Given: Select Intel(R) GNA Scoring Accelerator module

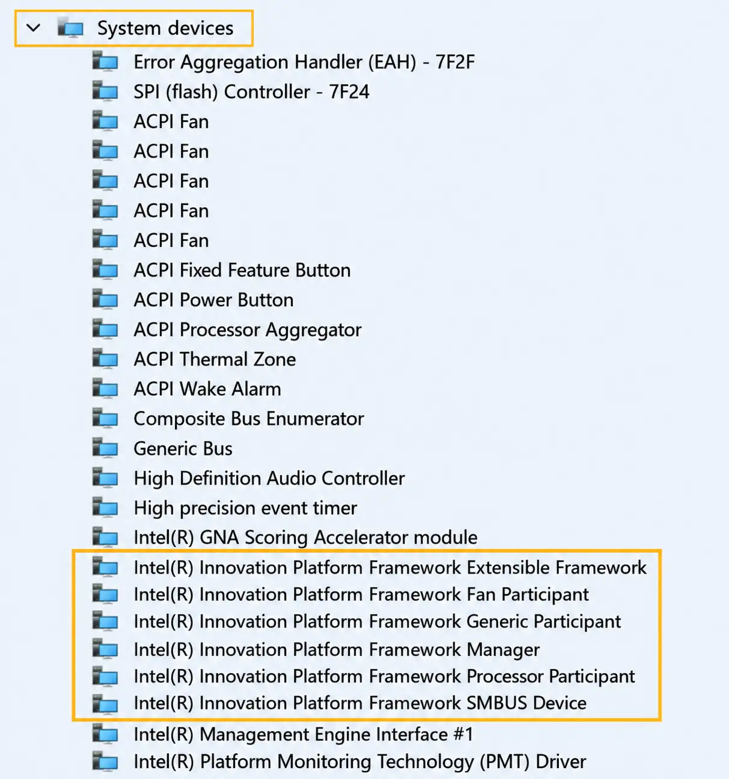Looking at the screenshot, I should pyautogui.click(x=305, y=538).
